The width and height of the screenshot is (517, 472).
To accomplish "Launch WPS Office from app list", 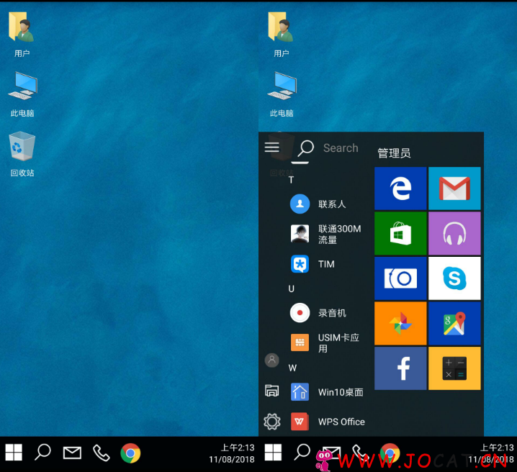I will [327, 422].
